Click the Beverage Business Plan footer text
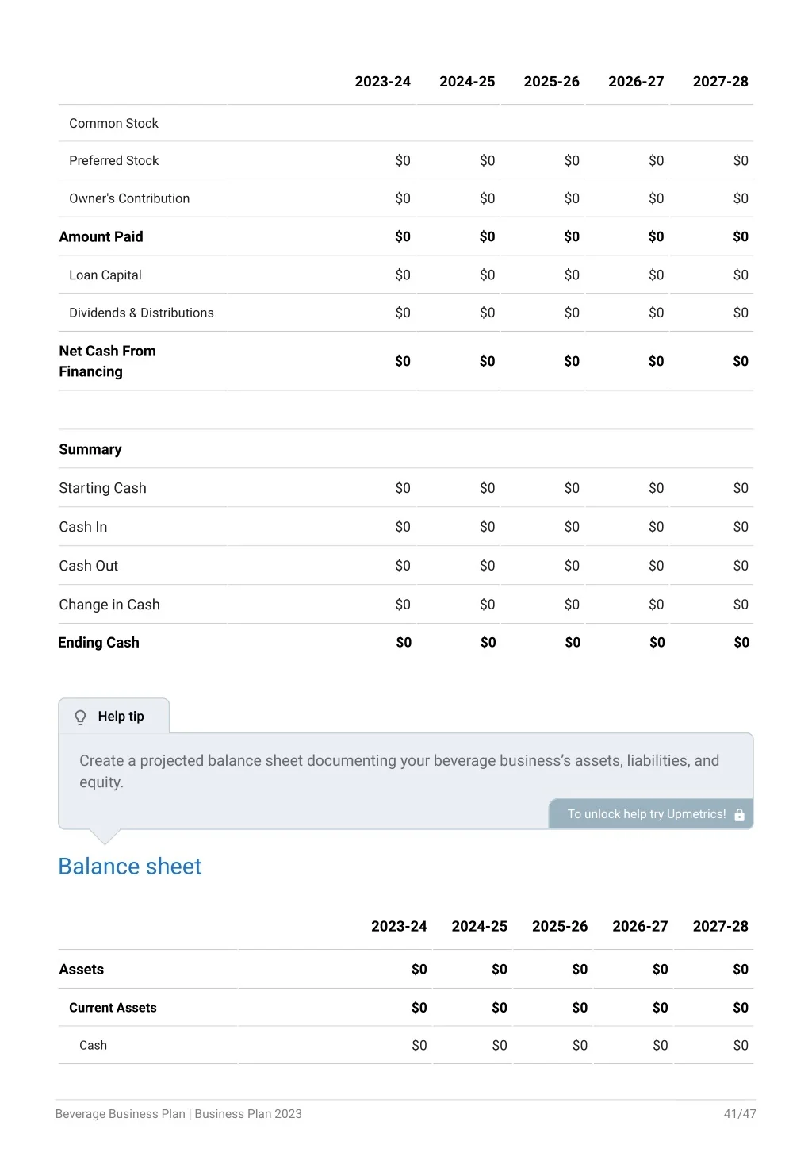Viewport: 812px width, 1149px height. pyautogui.click(x=120, y=1114)
